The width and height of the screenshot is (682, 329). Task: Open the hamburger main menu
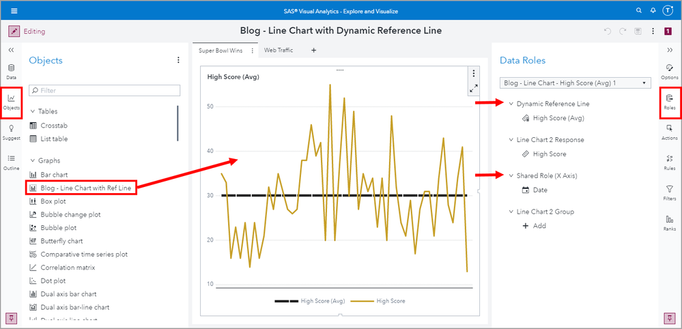(x=14, y=11)
